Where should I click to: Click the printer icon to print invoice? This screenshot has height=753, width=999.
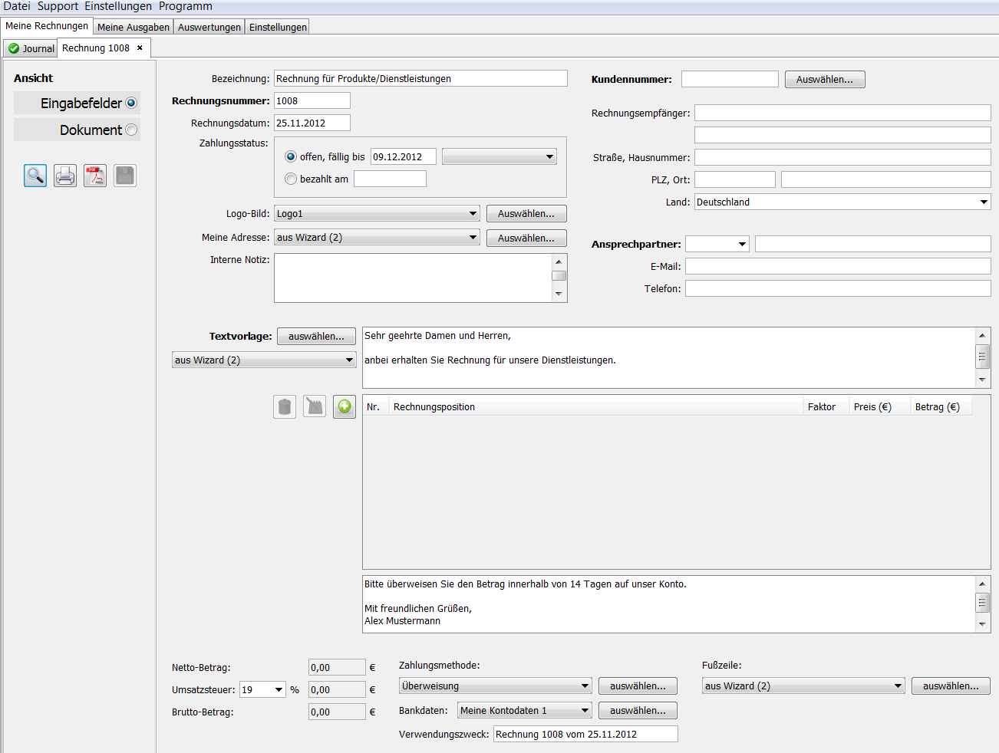pos(65,176)
